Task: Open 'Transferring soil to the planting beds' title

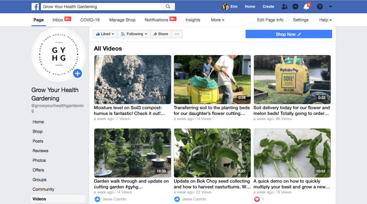Action: (x=212, y=111)
